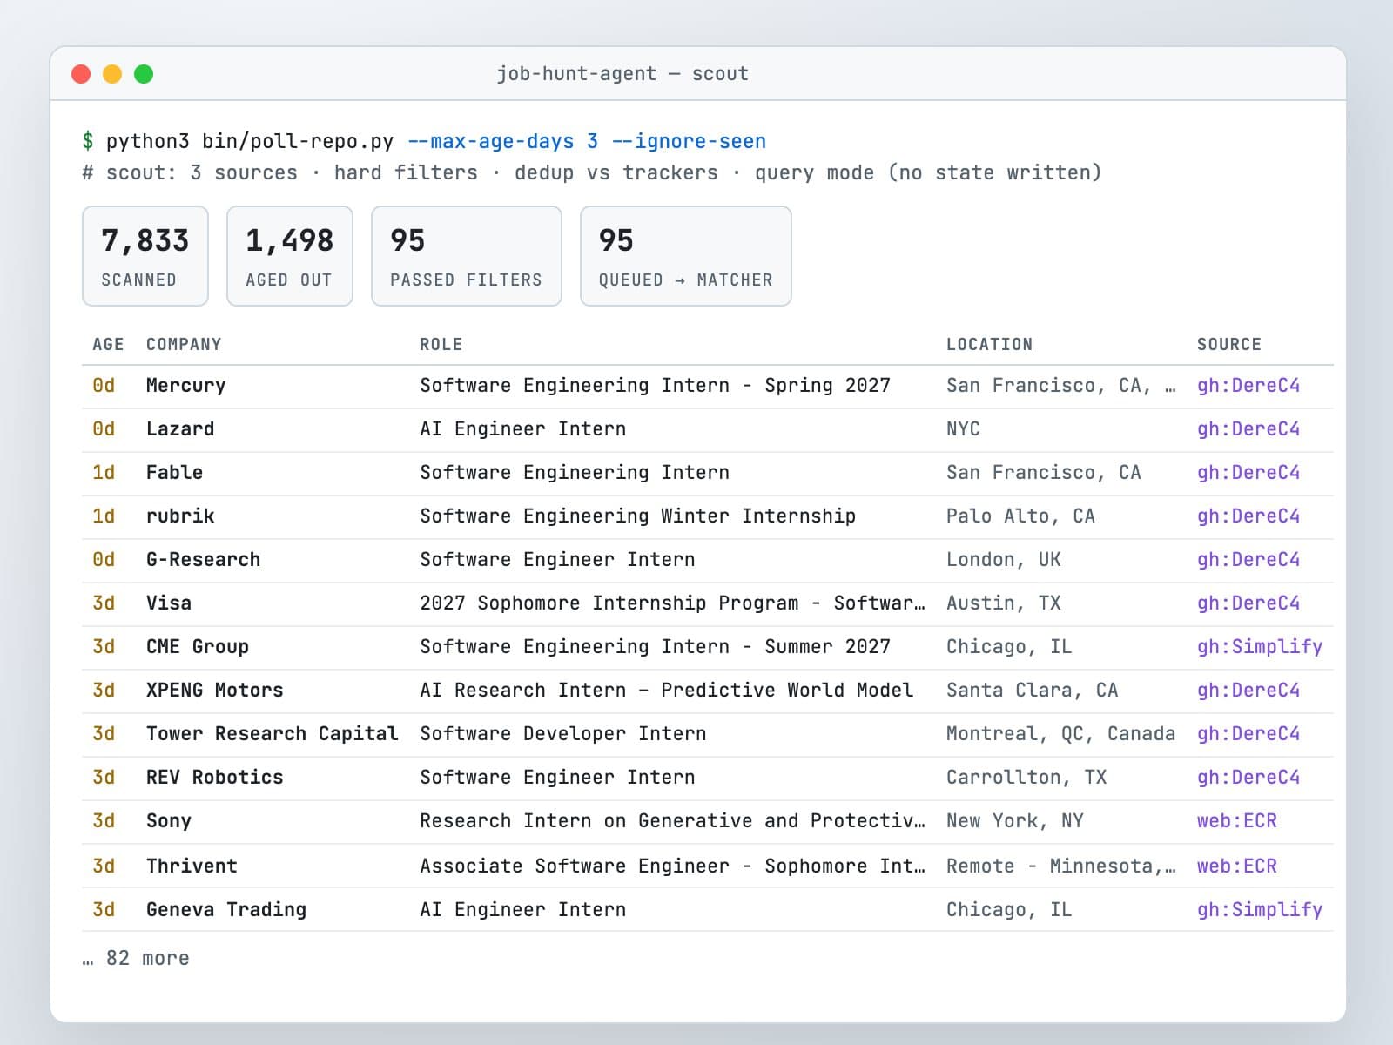Click the '… 82 more' line
1393x1045 pixels.
pos(136,959)
